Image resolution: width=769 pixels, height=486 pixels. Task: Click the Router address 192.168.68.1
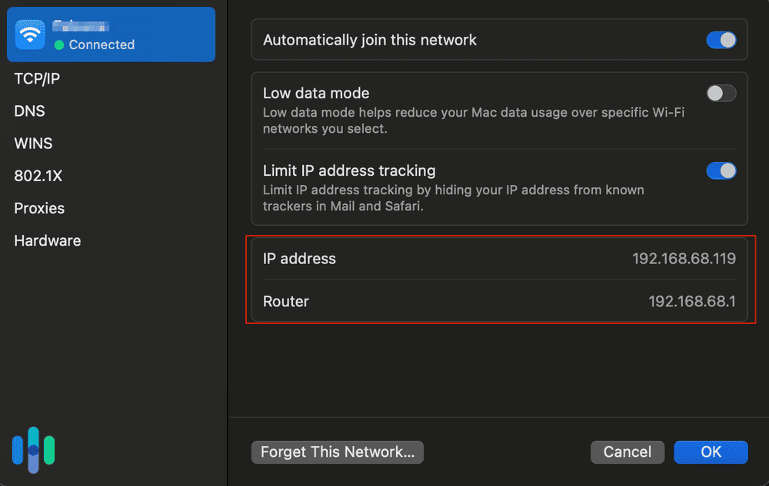(x=691, y=302)
